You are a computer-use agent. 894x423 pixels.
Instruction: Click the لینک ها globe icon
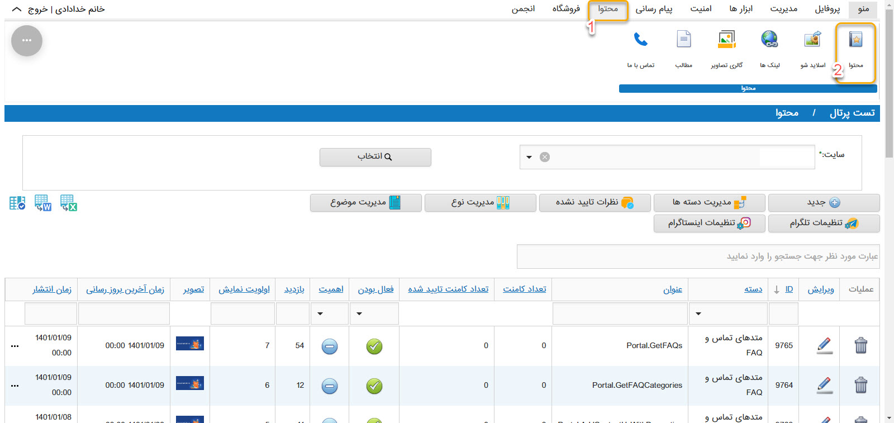coord(769,40)
